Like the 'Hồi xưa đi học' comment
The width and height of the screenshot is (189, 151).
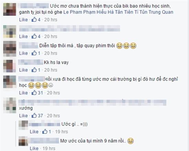point(23,93)
